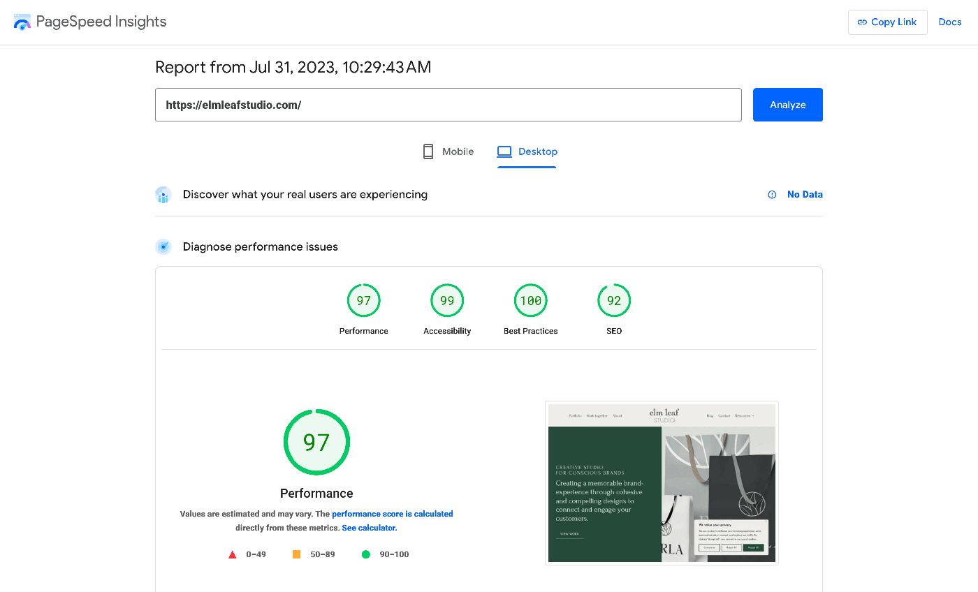The width and height of the screenshot is (978, 592).
Task: Jump to the Accessibility 99 score gauge
Action: (x=447, y=301)
